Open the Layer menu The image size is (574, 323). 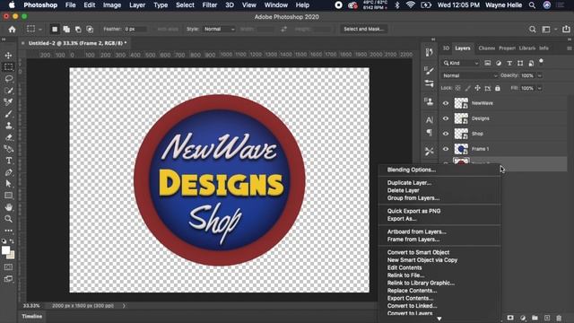pyautogui.click(x=137, y=5)
